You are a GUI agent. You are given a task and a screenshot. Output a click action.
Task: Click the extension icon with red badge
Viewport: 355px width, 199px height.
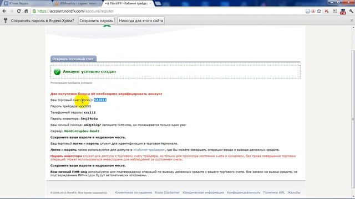click(343, 11)
